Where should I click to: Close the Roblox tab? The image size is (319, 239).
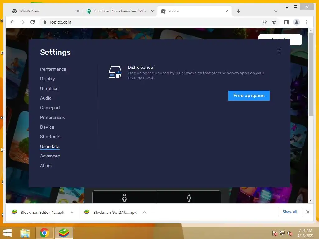(227, 11)
